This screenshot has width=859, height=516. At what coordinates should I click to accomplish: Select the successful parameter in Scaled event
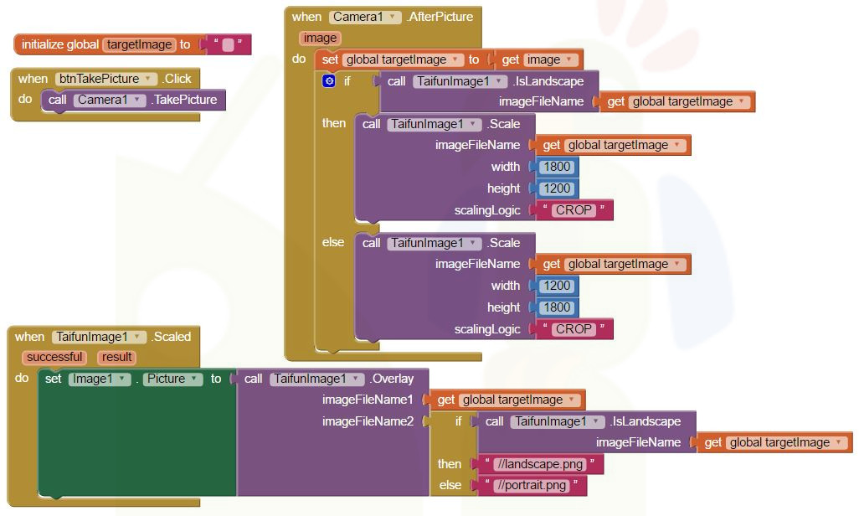coord(54,357)
